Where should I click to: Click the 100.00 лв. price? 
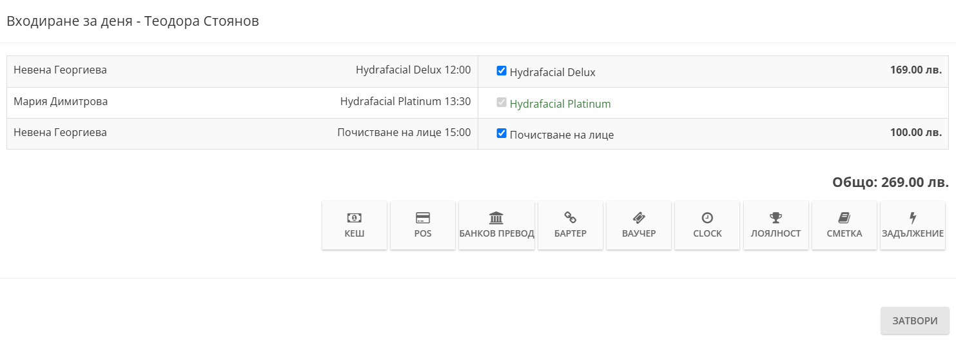pos(916,132)
